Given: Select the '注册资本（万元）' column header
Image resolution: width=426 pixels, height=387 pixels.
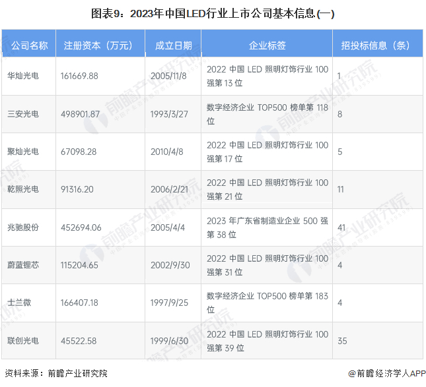Looking at the screenshot, I should 100,45.
